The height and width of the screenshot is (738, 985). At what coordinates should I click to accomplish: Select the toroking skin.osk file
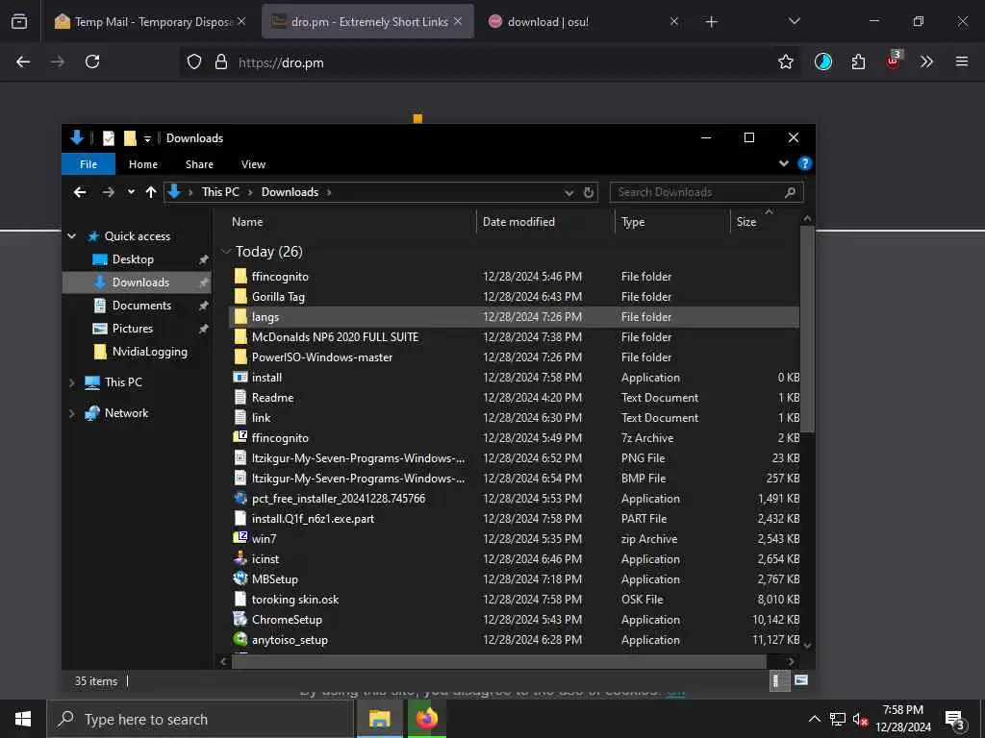click(x=294, y=600)
